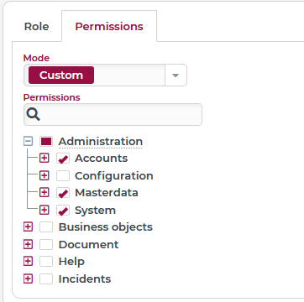This screenshot has width=304, height=302.
Task: Click the Administration label link
Action: pyautogui.click(x=101, y=142)
